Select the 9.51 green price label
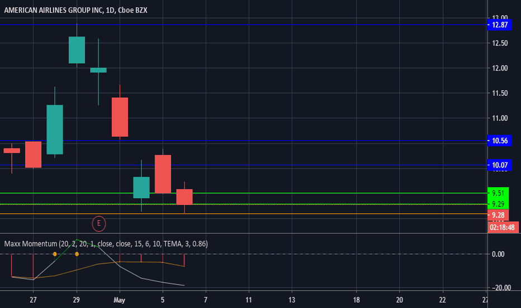 (498, 193)
